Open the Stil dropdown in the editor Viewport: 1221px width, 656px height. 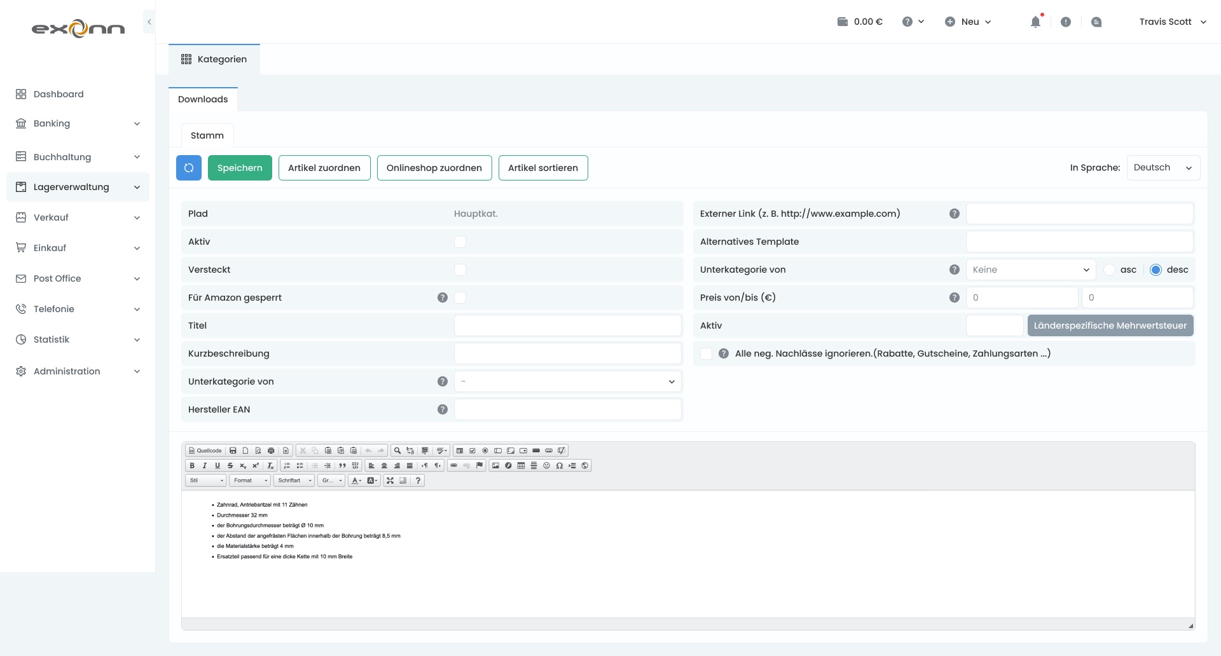[205, 481]
